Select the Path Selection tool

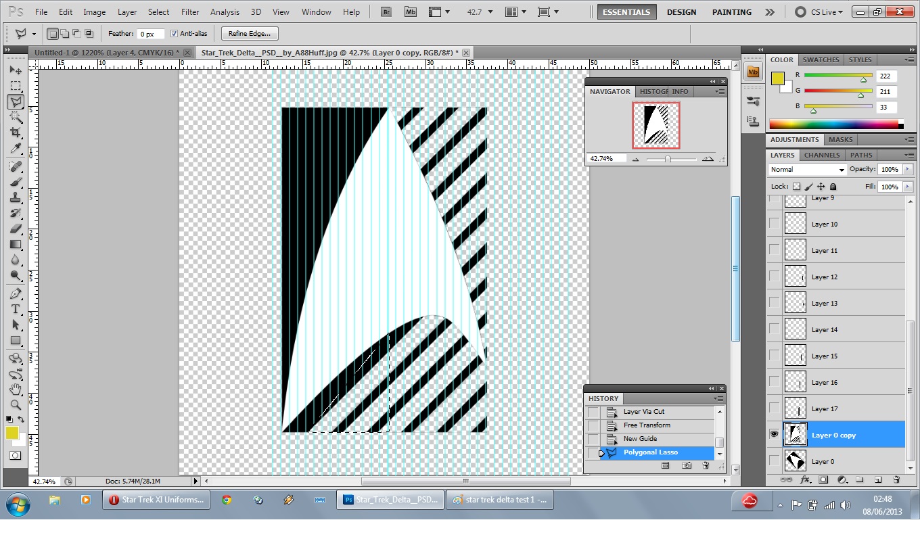pos(16,325)
